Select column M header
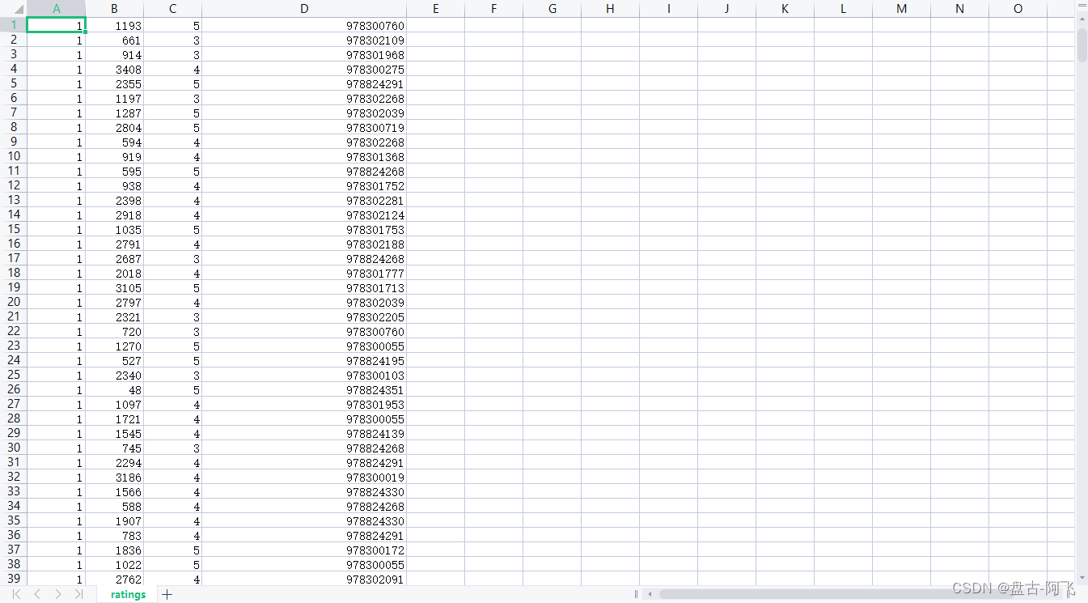This screenshot has height=603, width=1088. pos(901,9)
